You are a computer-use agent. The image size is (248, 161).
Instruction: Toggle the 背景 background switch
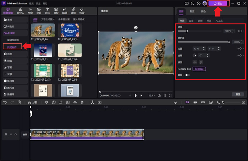(187, 75)
